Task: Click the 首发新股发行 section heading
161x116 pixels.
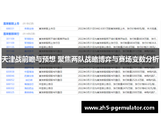Action: tap(11, 34)
